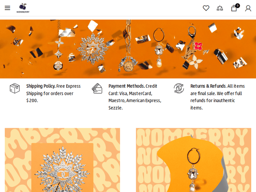Open the user account icon
Screen dimensions: 256x192
[x=248, y=8]
